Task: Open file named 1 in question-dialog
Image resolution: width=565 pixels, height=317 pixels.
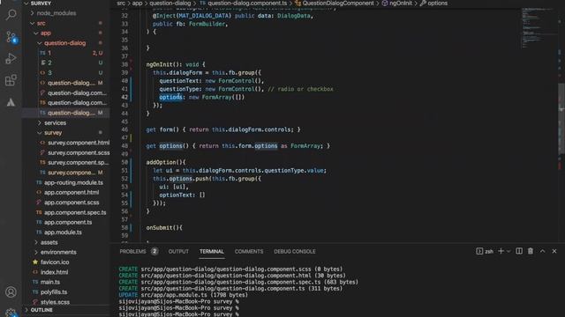Action: (49, 53)
